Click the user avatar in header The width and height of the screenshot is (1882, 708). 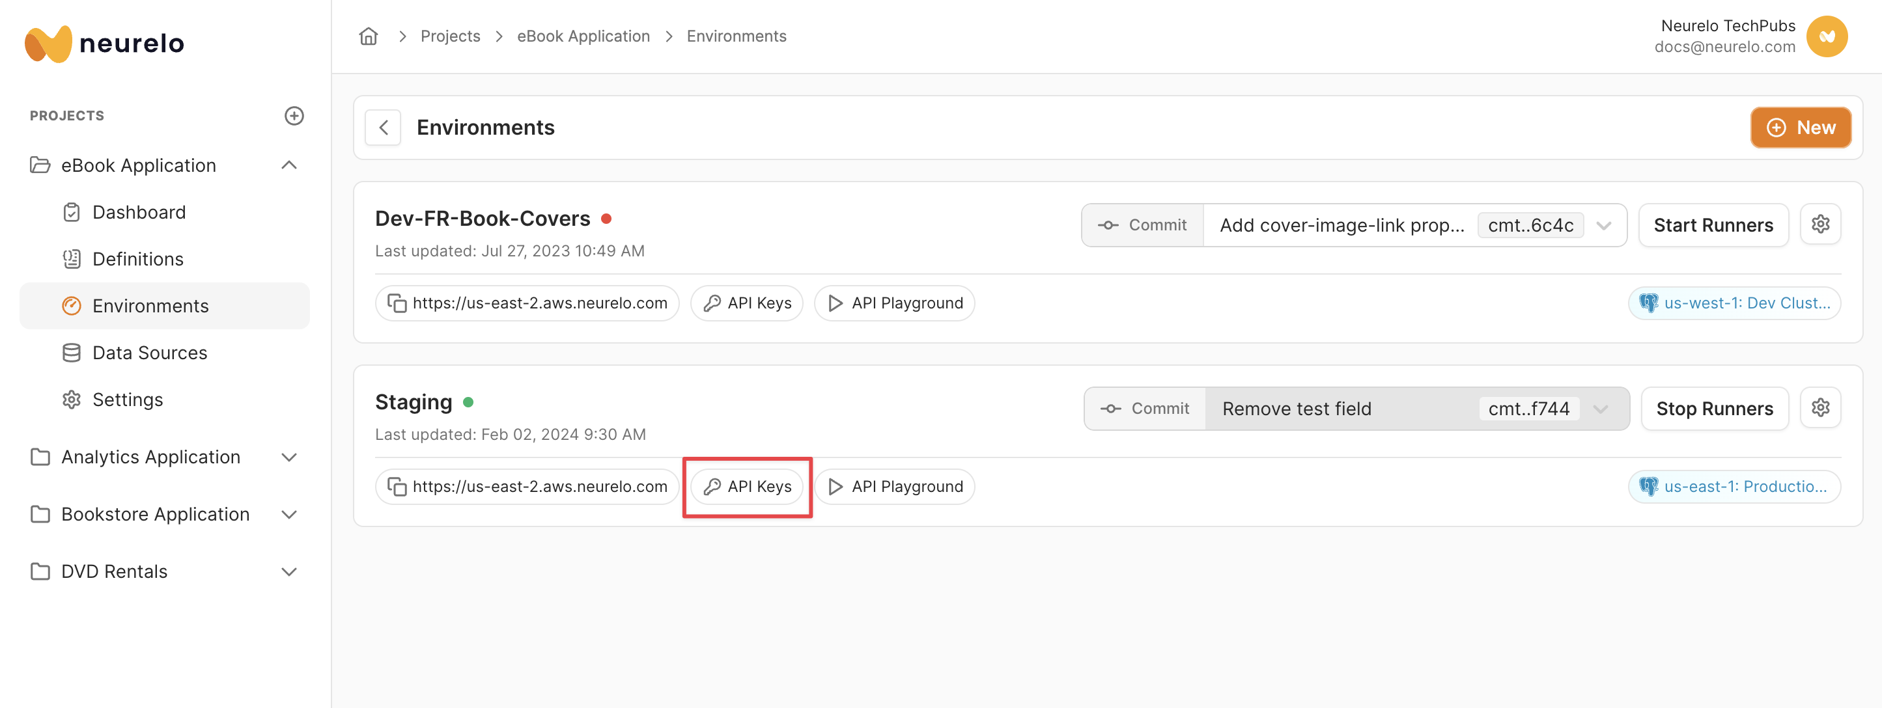[x=1826, y=36]
